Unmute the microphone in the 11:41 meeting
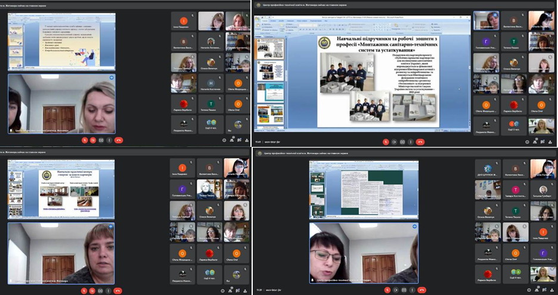This screenshot has width=558, height=295. pyautogui.click(x=386, y=142)
